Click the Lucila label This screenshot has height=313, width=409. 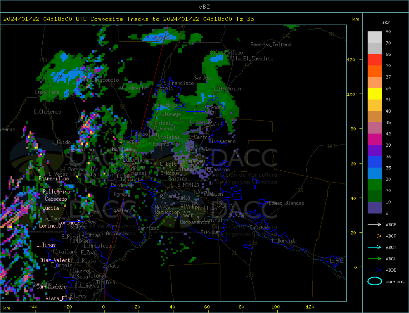tap(50, 208)
